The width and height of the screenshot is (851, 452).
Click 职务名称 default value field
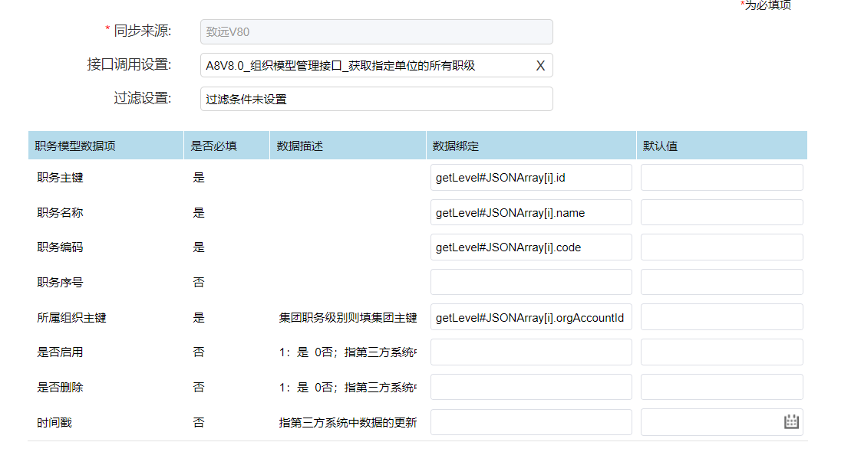click(x=722, y=212)
